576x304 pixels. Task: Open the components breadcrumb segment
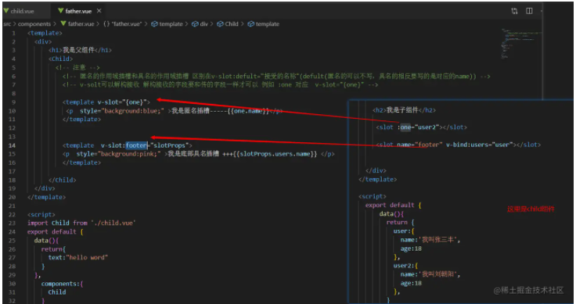[x=34, y=24]
